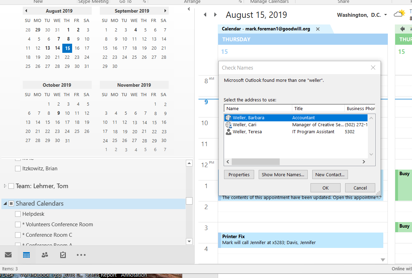Toggle Shared Calendars group checkbox

coord(11,204)
